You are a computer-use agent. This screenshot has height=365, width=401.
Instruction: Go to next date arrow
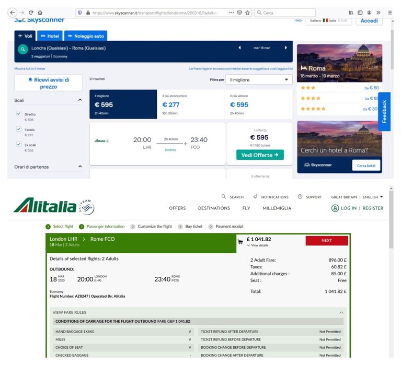click(285, 48)
